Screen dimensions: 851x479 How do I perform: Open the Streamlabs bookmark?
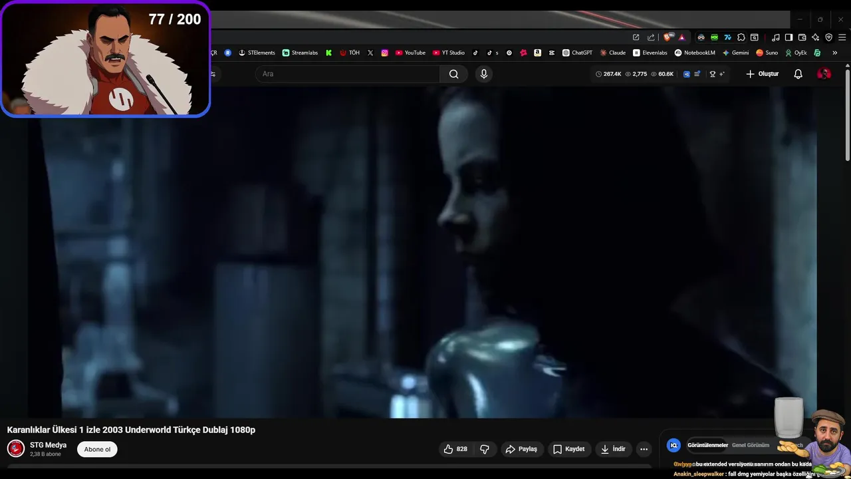[x=300, y=53]
